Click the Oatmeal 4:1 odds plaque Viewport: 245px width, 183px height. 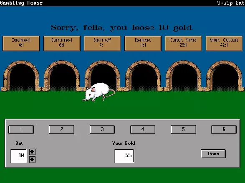(x=21, y=43)
